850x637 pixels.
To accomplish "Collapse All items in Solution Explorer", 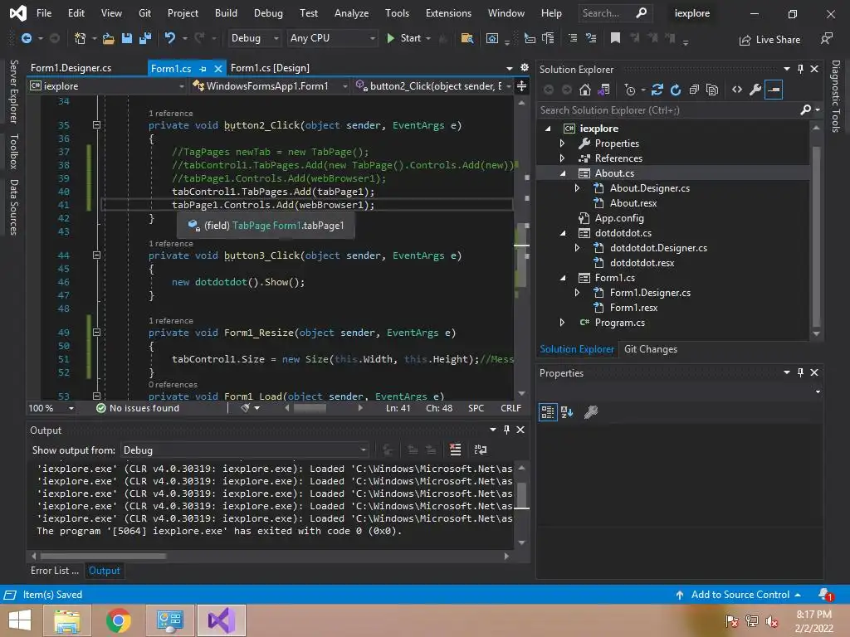I will (694, 90).
